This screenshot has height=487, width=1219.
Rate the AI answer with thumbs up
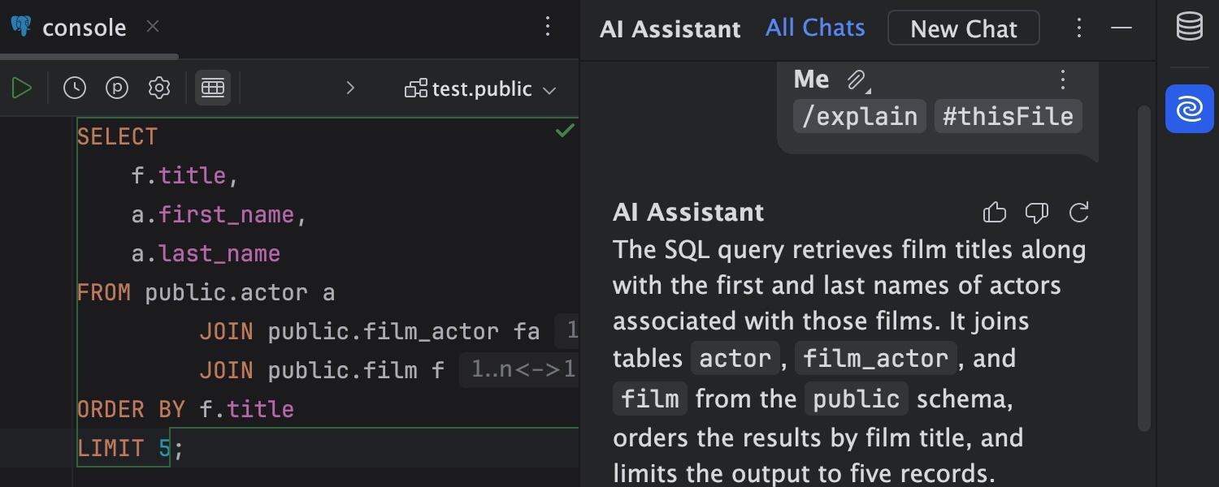point(995,212)
